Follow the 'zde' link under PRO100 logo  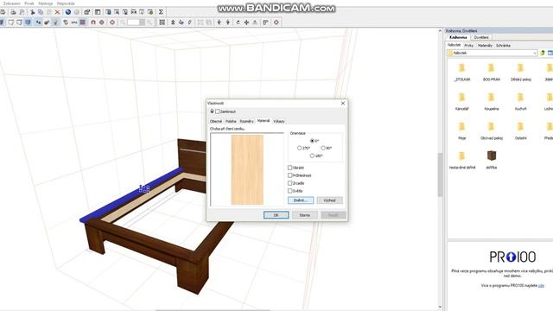point(542,286)
